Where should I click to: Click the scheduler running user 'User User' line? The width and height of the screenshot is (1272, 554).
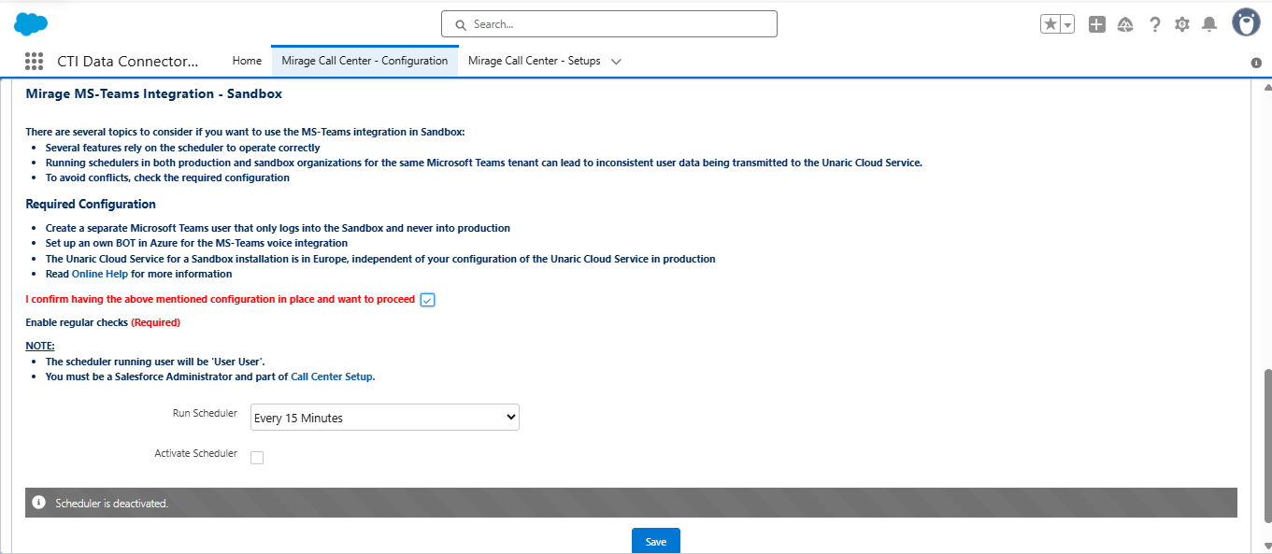pyautogui.click(x=155, y=362)
